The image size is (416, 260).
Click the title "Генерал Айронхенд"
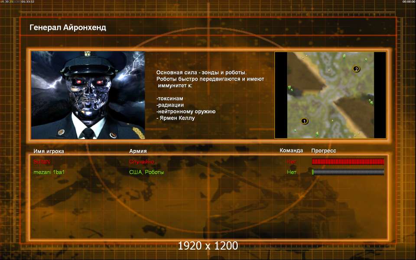tap(68, 28)
